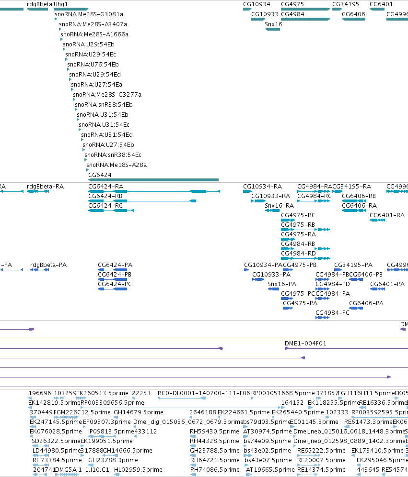Screen dimensions: 408x477
Task: Click EST RC0-DL0001-140700-111-F06
Action: (x=181, y=398)
